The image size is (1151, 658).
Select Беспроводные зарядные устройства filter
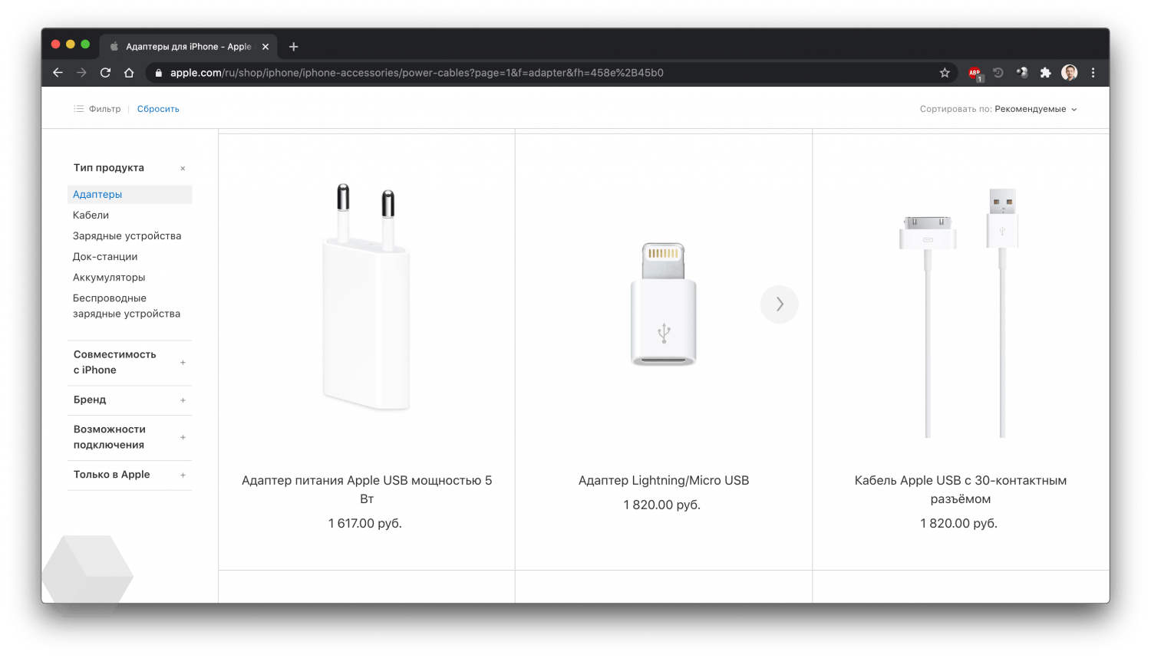coord(127,306)
